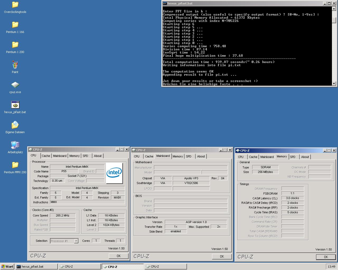Switch to CPU tab in Mainboard window
Image resolution: width=338 pixels, height=270 pixels.
pyautogui.click(x=137, y=156)
